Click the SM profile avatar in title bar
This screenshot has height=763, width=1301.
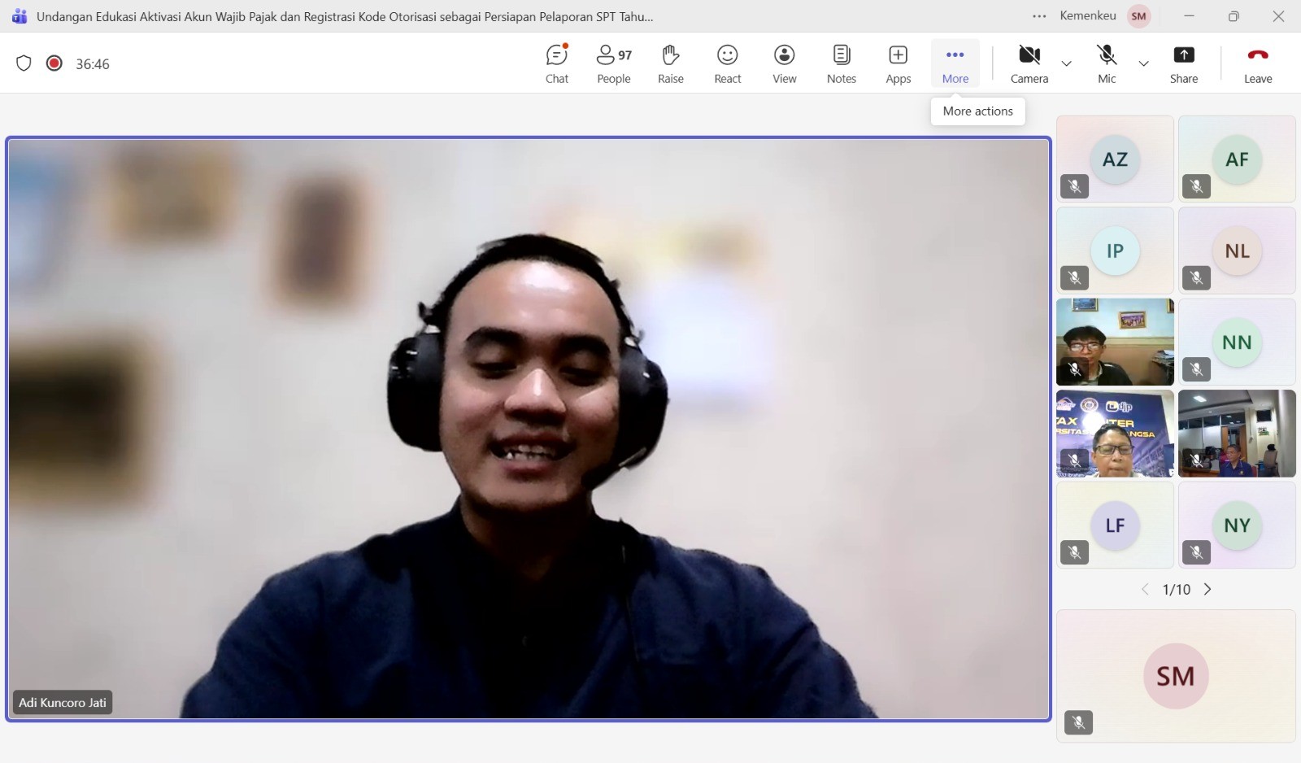1138,16
